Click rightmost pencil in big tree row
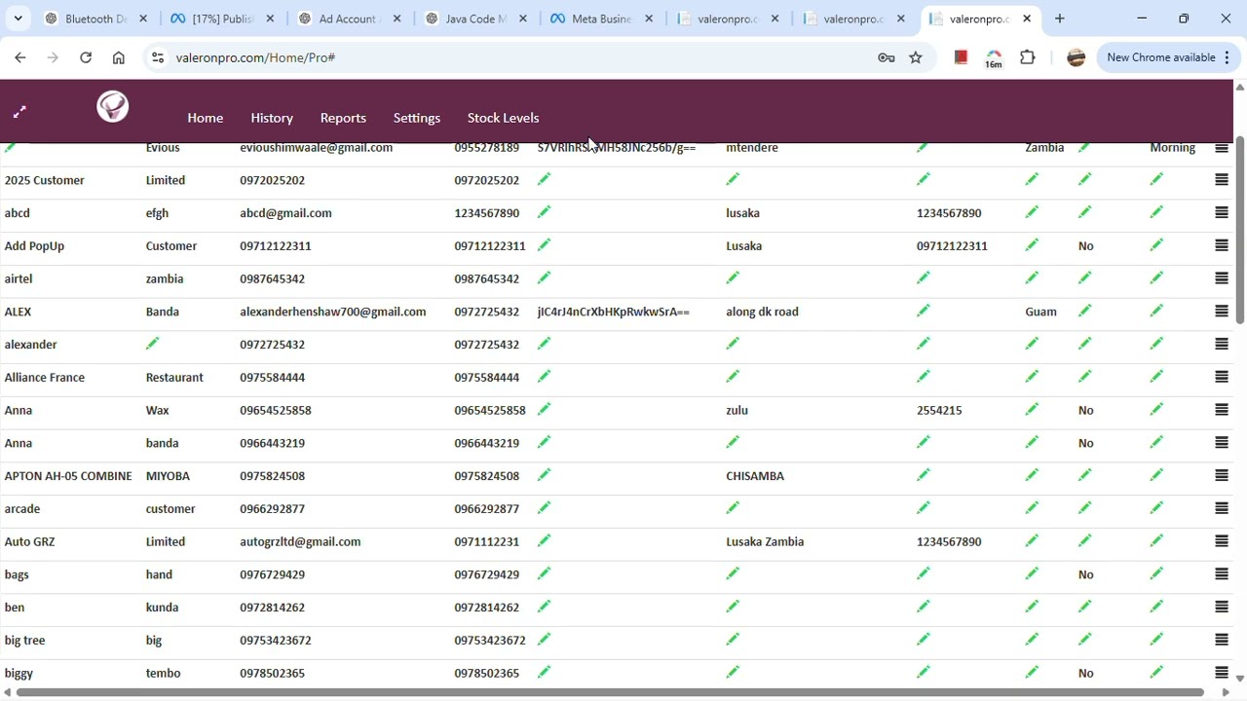 pyautogui.click(x=1156, y=640)
